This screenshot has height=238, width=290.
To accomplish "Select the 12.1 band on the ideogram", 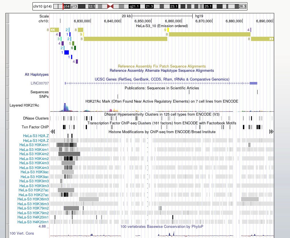I will coord(92,7).
